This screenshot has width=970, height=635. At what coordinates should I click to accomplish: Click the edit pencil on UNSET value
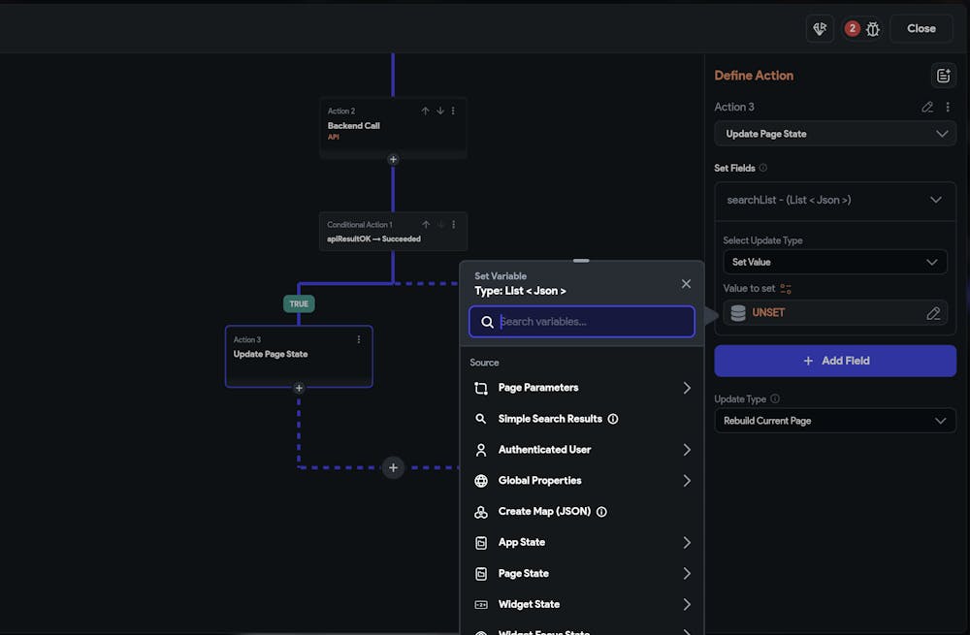pyautogui.click(x=933, y=313)
